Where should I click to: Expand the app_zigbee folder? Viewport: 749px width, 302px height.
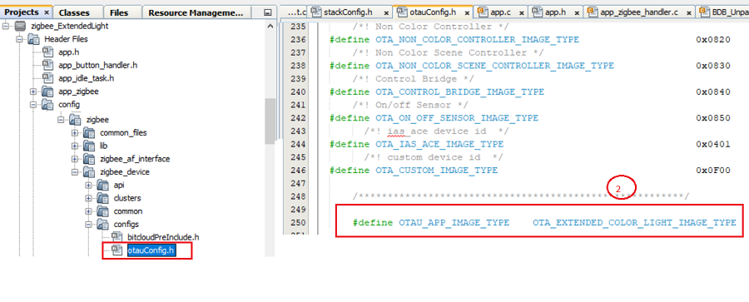coord(33,91)
